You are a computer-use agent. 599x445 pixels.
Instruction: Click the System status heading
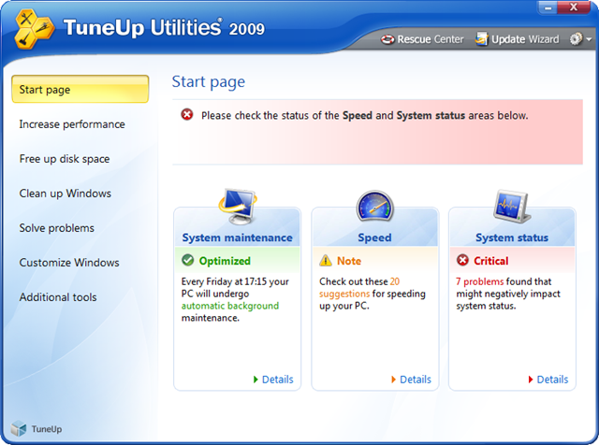pyautogui.click(x=512, y=237)
